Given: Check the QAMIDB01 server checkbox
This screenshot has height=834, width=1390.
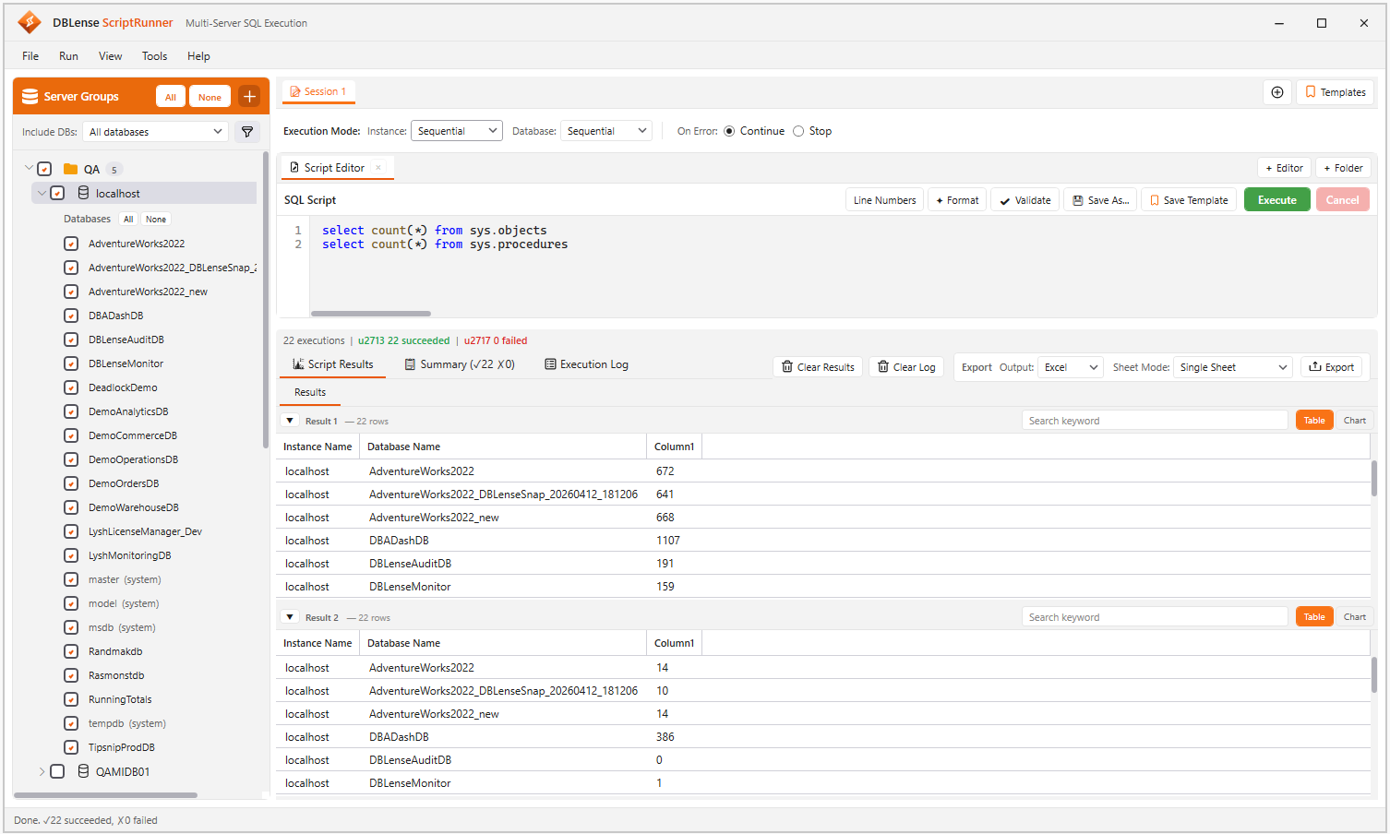Looking at the screenshot, I should (x=57, y=771).
